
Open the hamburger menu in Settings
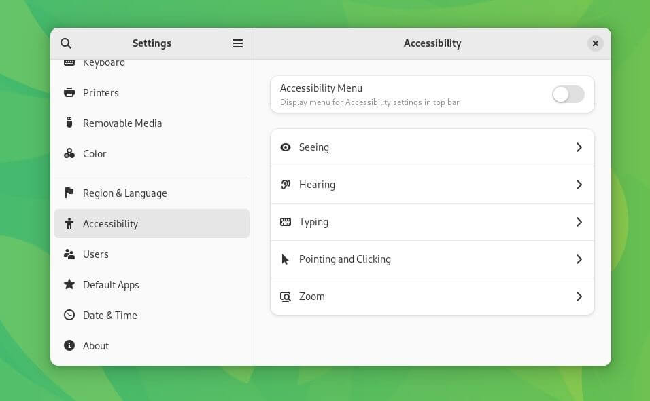[238, 43]
